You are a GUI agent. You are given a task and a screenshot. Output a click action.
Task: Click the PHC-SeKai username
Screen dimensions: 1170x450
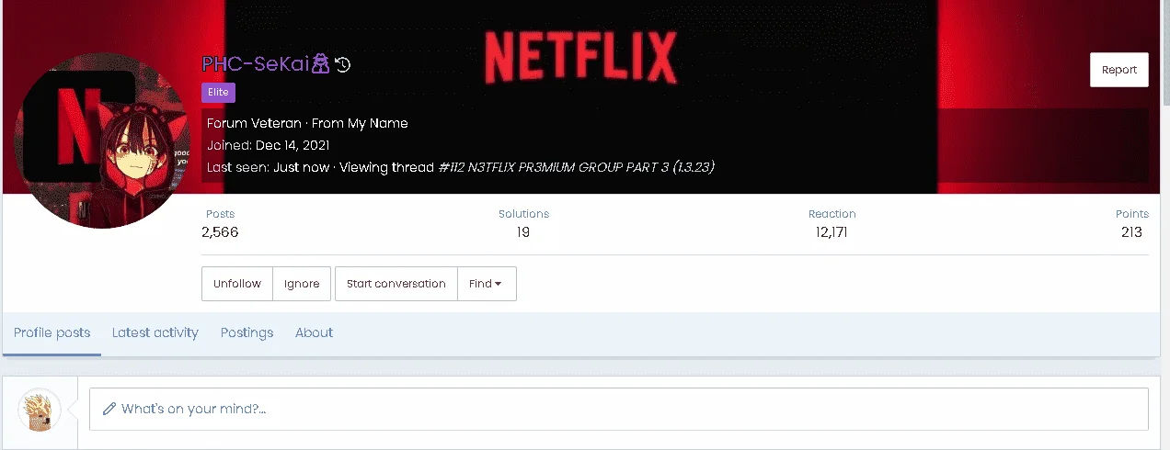pyautogui.click(x=256, y=63)
